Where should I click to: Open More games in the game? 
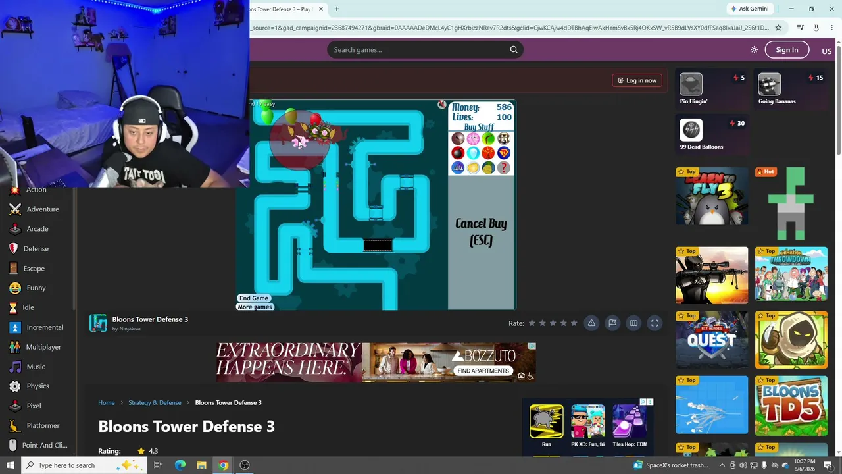point(255,307)
